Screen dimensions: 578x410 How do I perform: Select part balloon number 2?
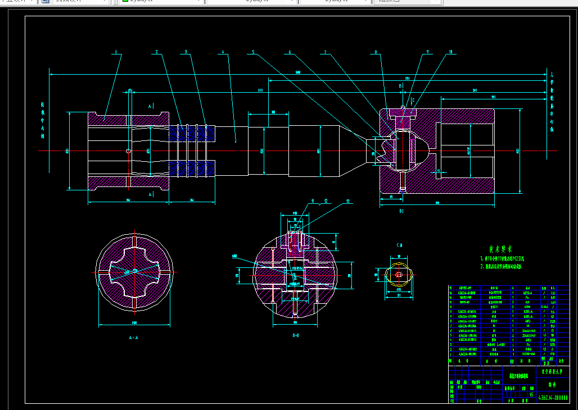(x=156, y=52)
